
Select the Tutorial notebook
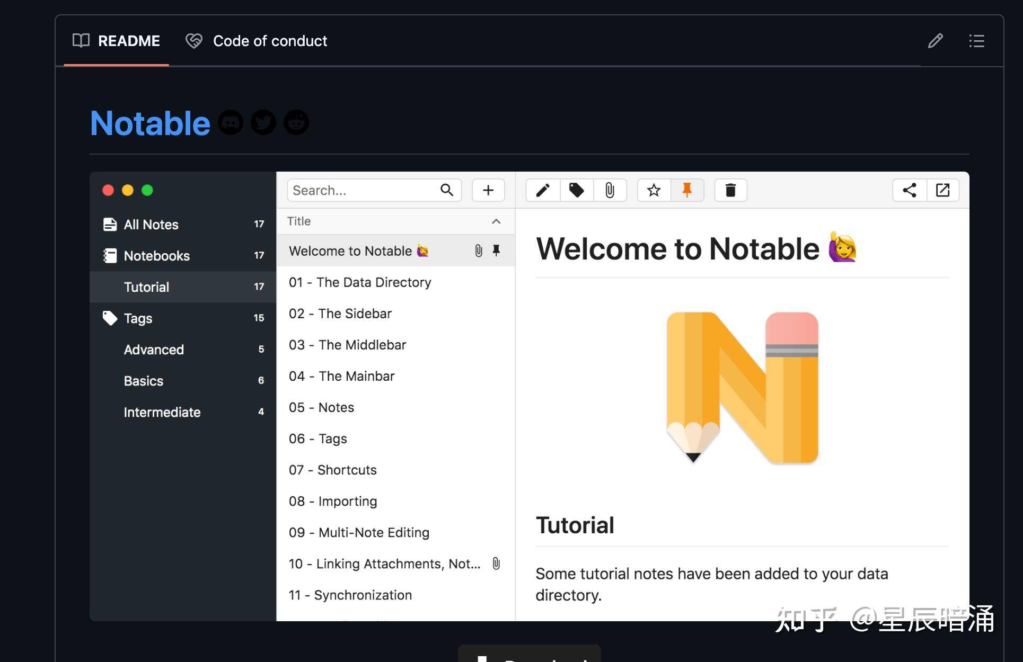pos(183,287)
